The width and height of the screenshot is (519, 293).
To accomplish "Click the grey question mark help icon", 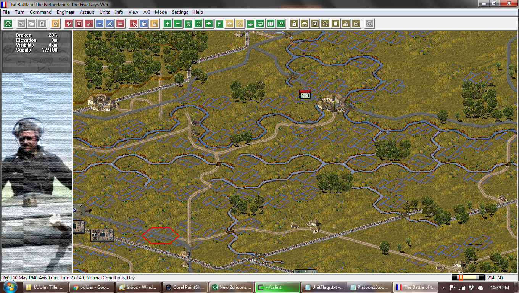I will pyautogui.click(x=369, y=24).
